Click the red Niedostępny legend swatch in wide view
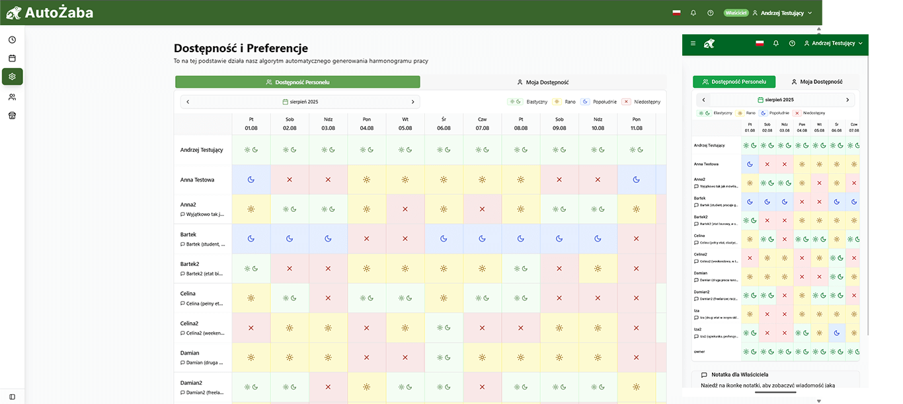Viewport: 903px width, 404px height. coord(627,102)
